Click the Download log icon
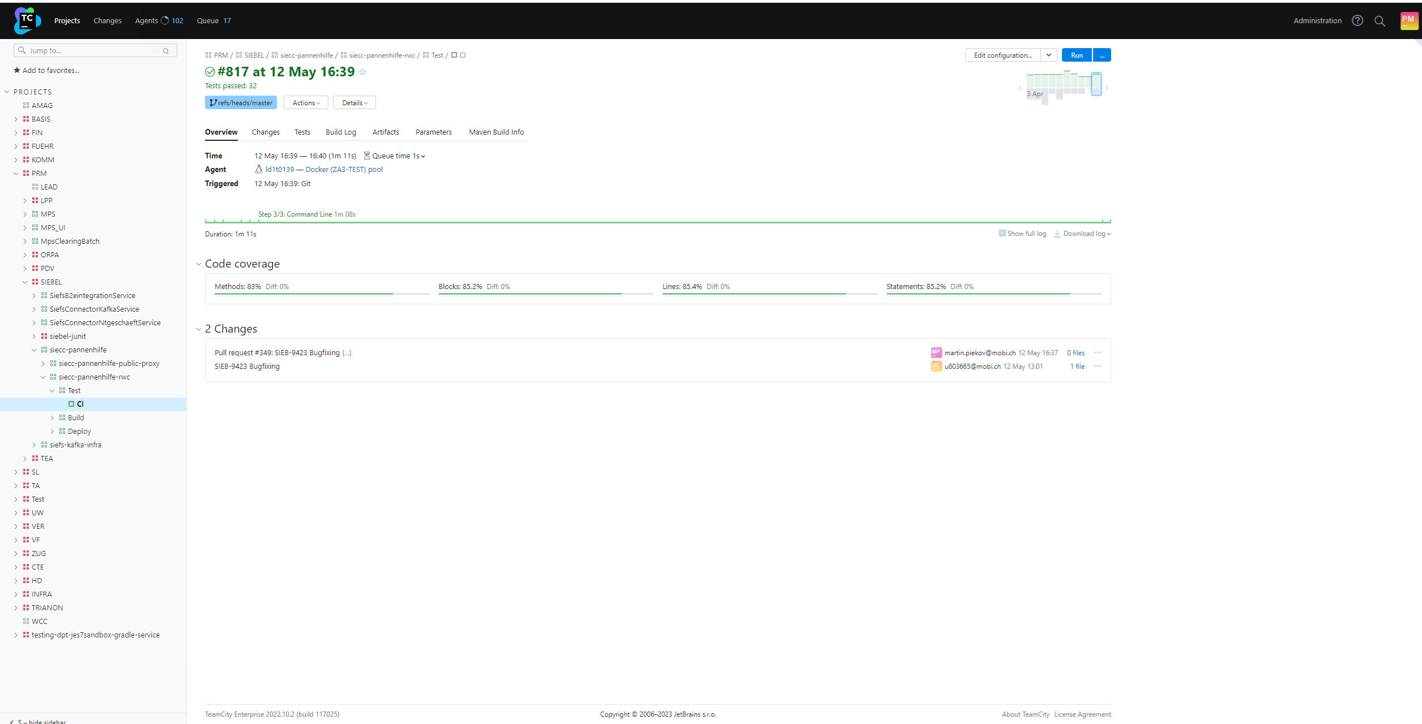The image size is (1422, 724). (x=1057, y=234)
